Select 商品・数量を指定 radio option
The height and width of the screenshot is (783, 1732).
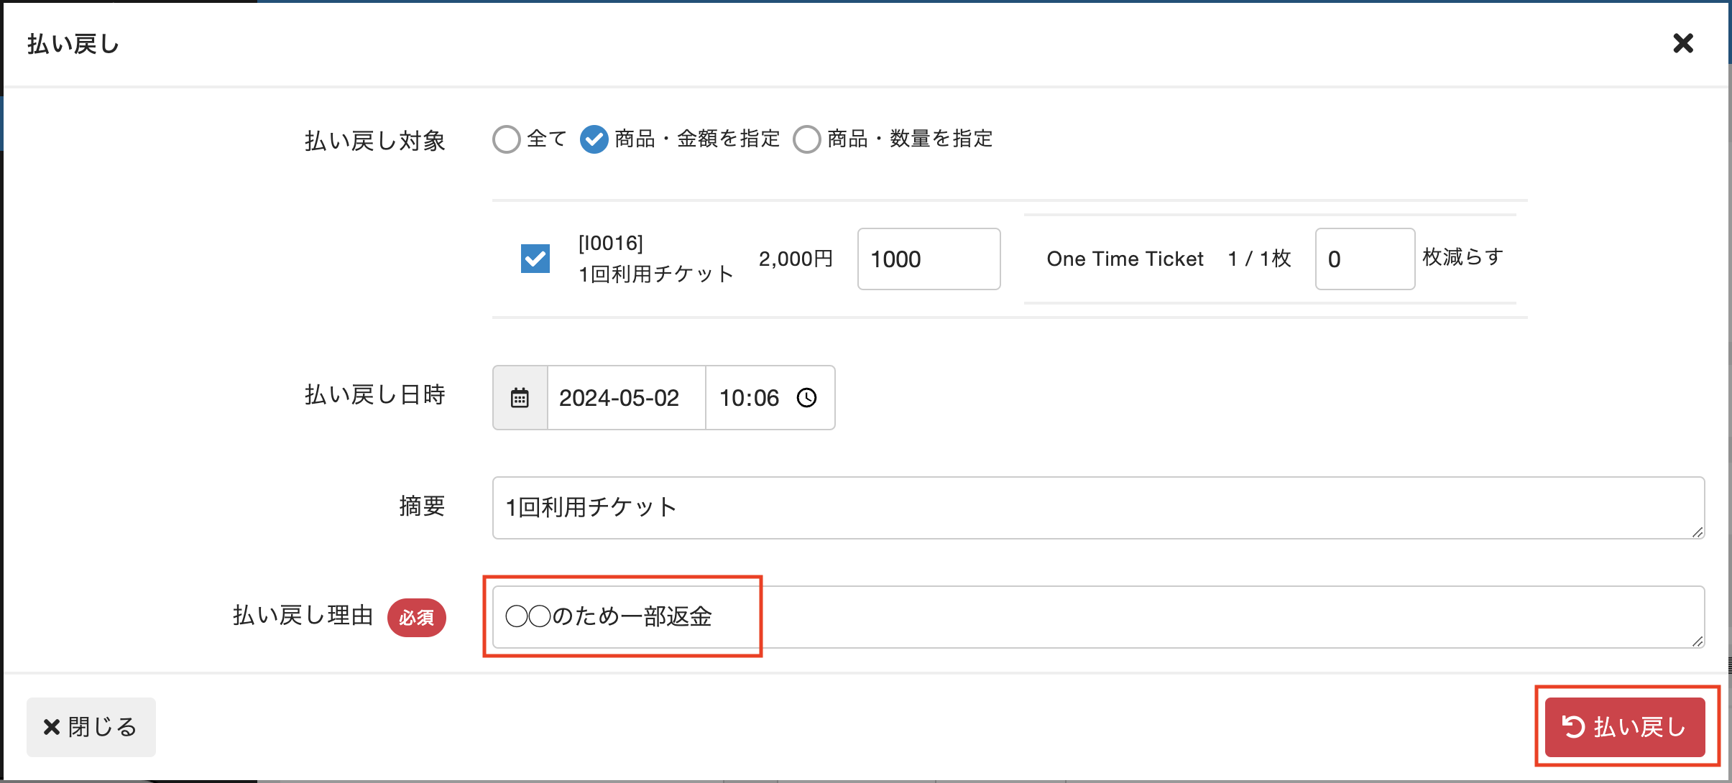click(x=807, y=139)
